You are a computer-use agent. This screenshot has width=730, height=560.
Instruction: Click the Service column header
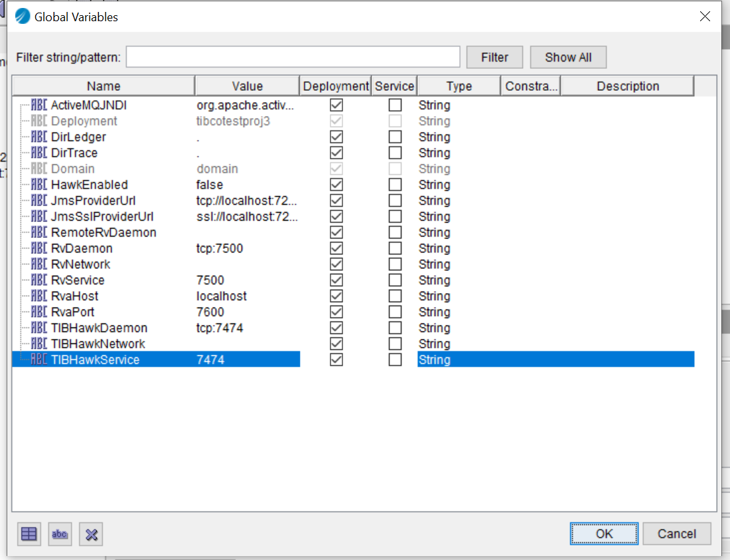coord(394,86)
